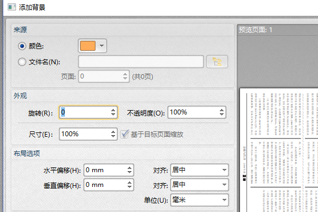Click the 垂直偏移(H) stepper arrows
318x212 pixels.
[x=130, y=185]
